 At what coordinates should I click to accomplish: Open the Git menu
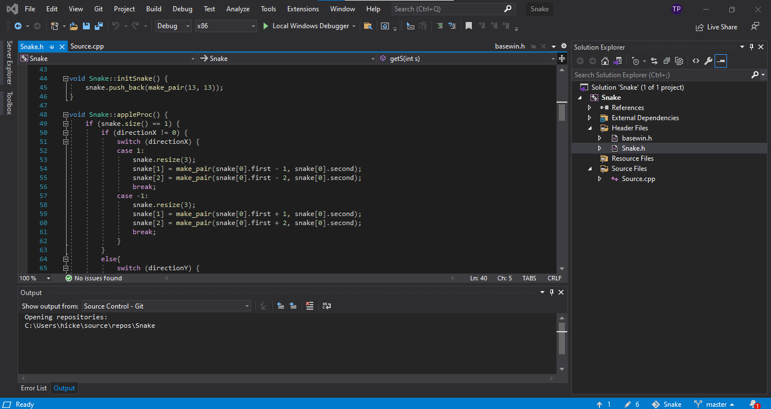click(99, 9)
